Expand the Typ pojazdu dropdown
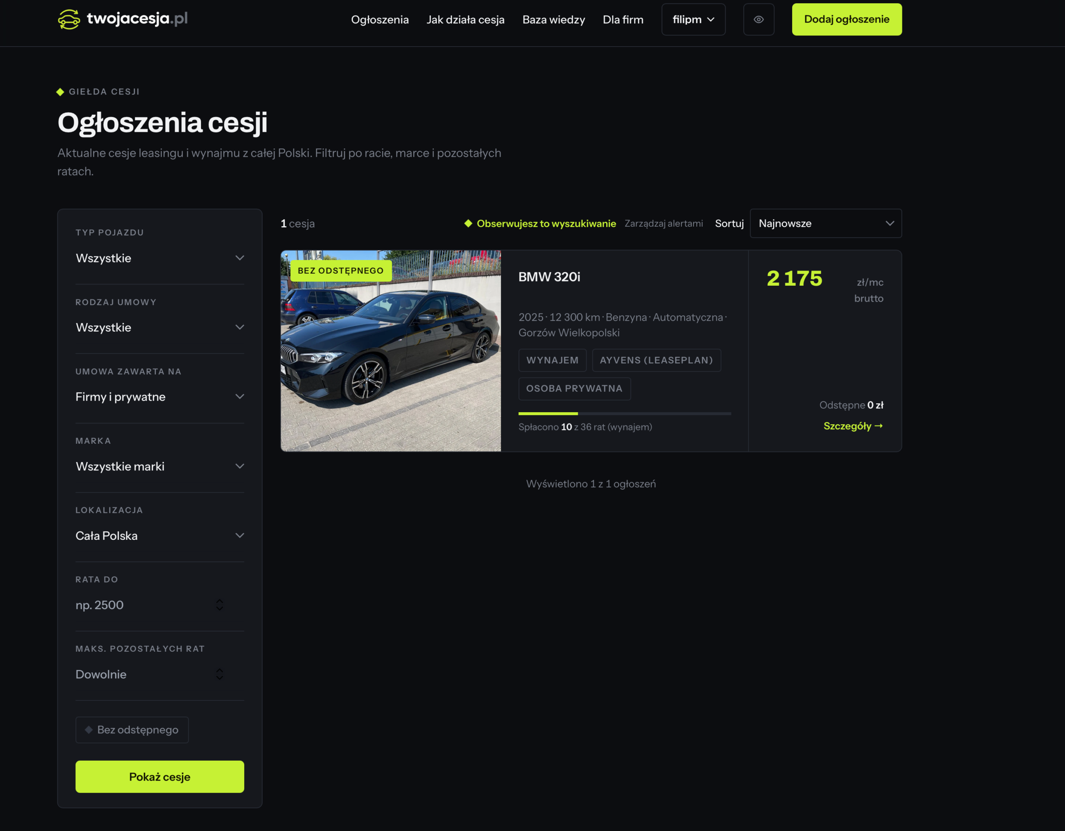Image resolution: width=1065 pixels, height=831 pixels. click(159, 258)
